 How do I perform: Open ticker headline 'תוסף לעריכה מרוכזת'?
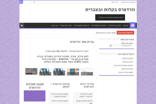point(106,33)
